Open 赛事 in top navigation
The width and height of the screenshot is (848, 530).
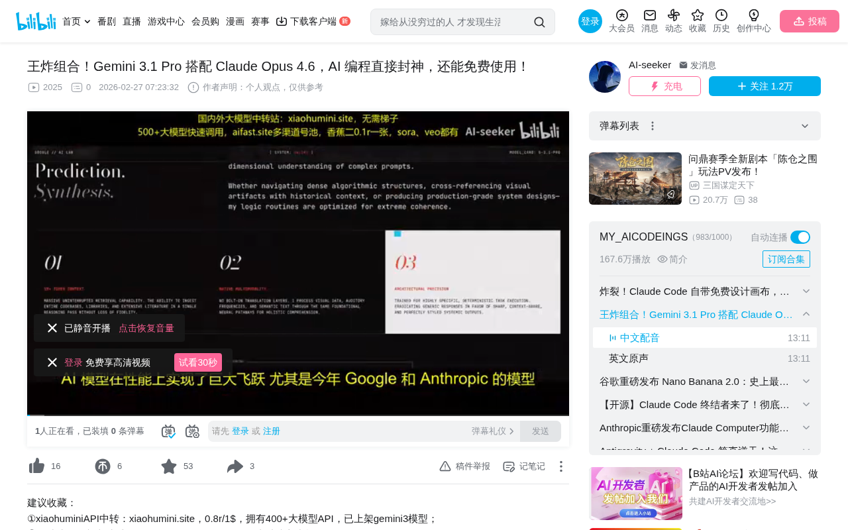pyautogui.click(x=260, y=21)
